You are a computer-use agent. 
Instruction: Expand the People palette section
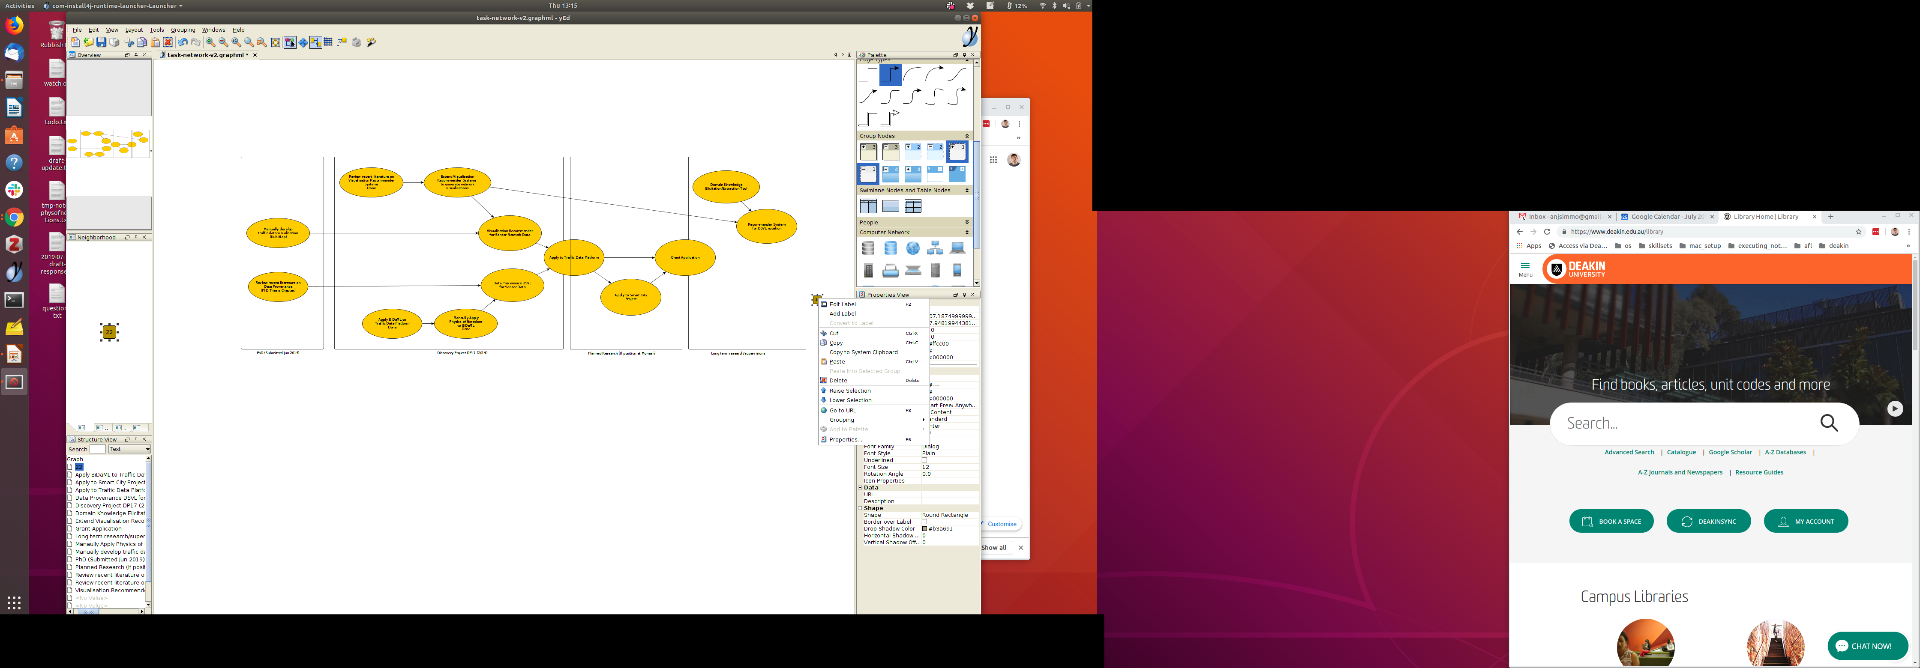click(967, 223)
